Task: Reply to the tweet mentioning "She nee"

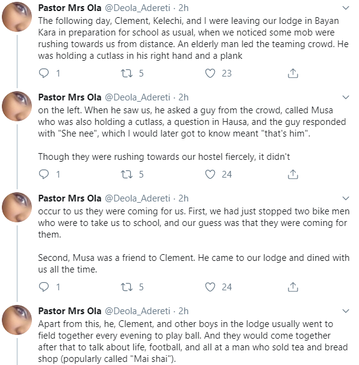Action: pyautogui.click(x=44, y=175)
